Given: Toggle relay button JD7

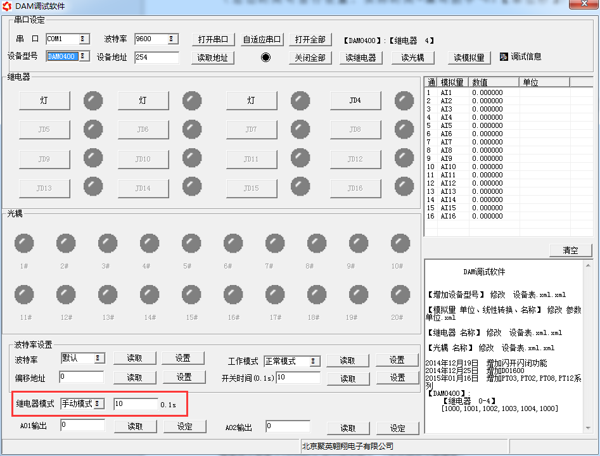Looking at the screenshot, I should click(x=252, y=130).
